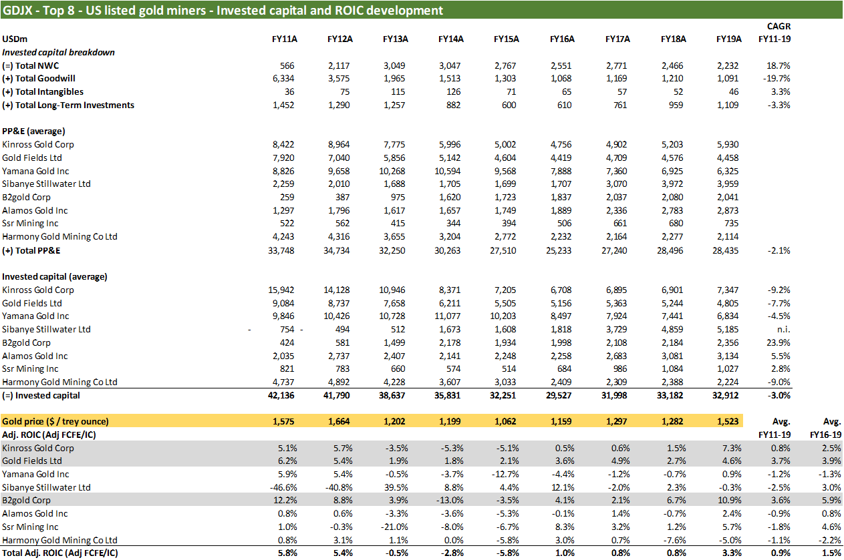Click the Invested capital (average) section heading
This screenshot has height=560, width=844.
click(x=55, y=276)
